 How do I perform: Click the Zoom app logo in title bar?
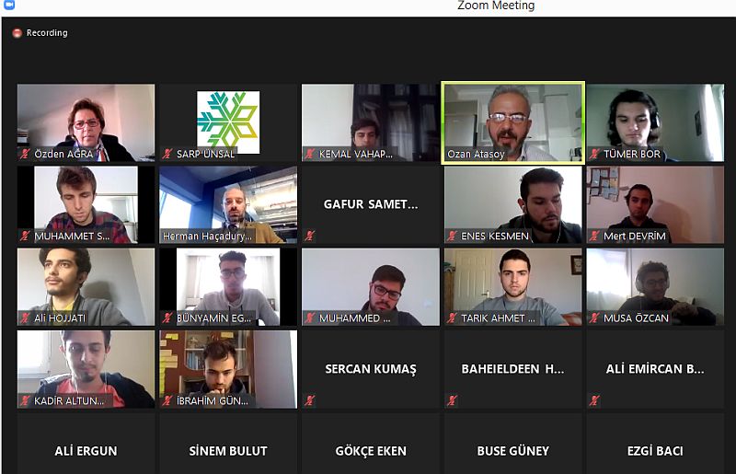[8, 5]
